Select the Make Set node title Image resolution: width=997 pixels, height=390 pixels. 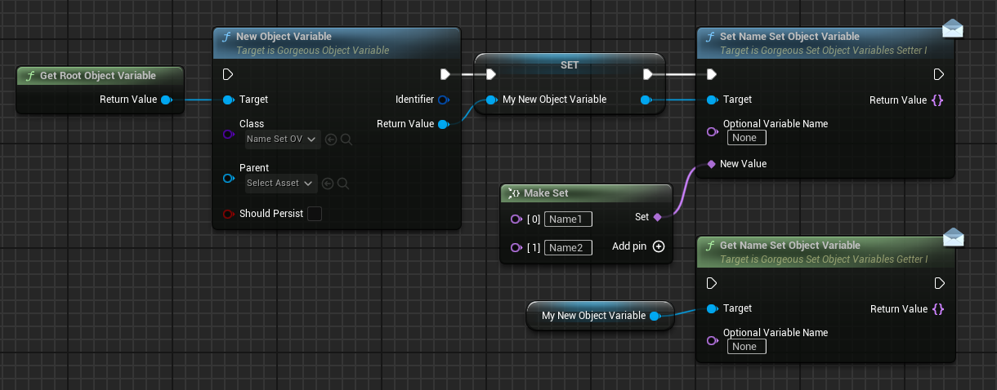[546, 193]
